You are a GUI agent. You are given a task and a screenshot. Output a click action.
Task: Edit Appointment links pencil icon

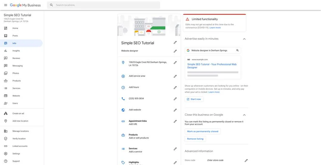point(175,121)
